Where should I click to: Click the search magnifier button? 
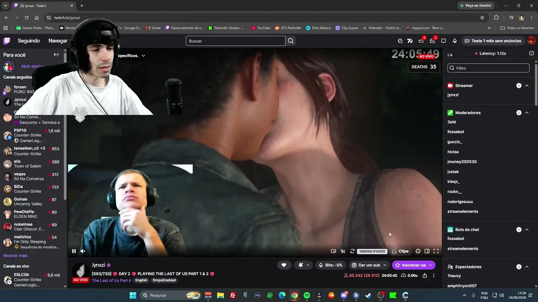291,41
